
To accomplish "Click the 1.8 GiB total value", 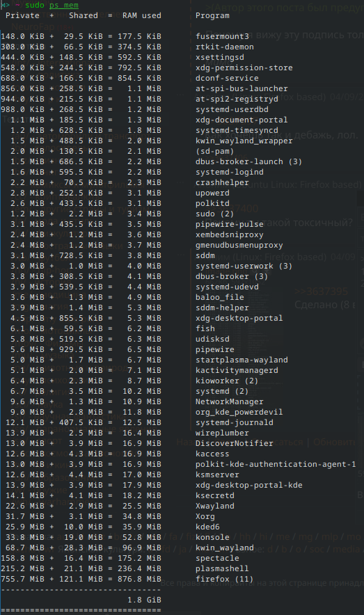I will 144,600.
